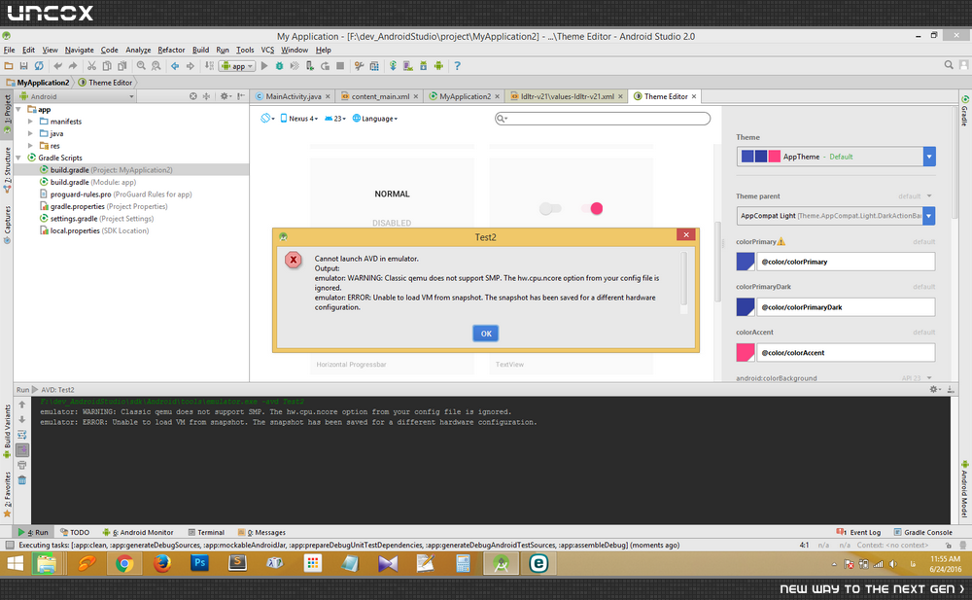
Task: Open the Android project view dropdown
Action: point(76,96)
